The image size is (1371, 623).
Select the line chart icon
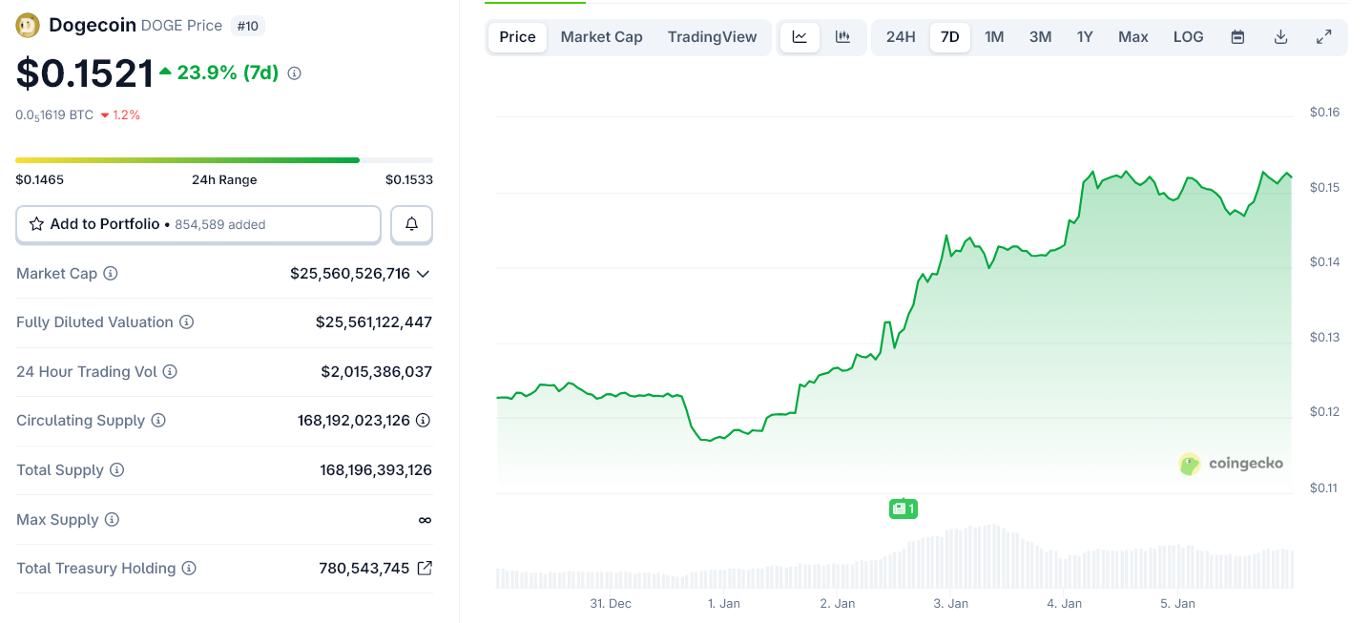tap(800, 36)
